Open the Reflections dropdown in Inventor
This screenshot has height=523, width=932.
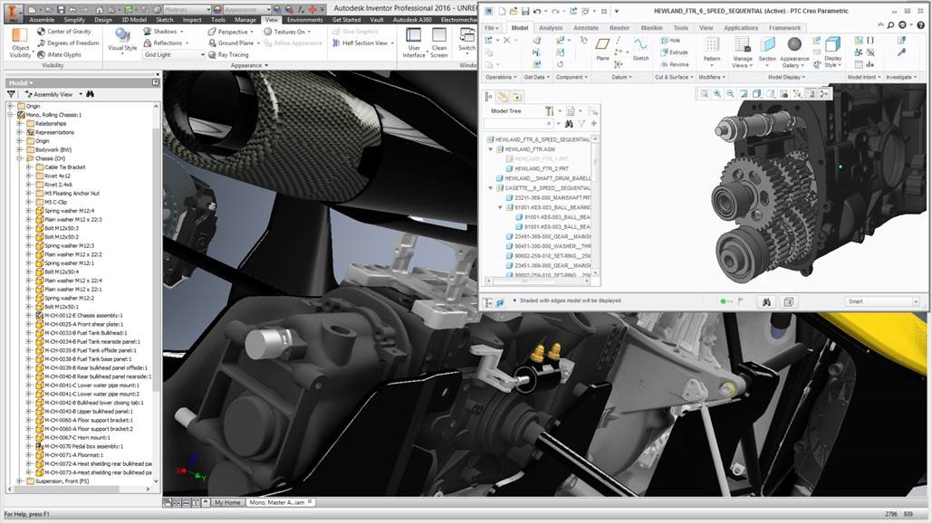(x=167, y=43)
